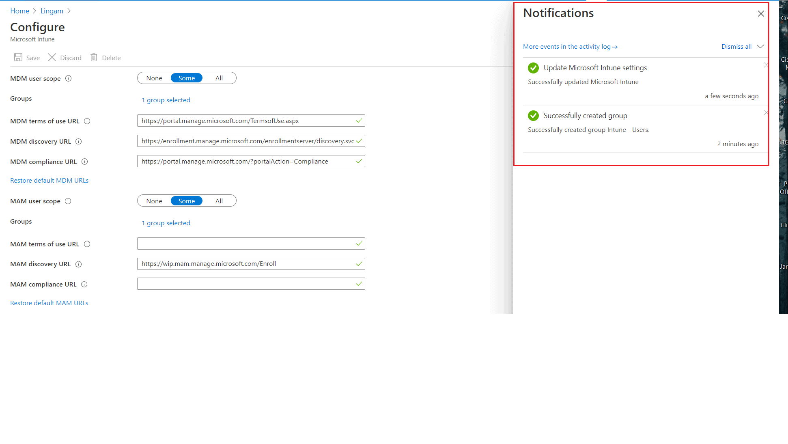Click '2 minutes ago' timestamp
Image resolution: width=788 pixels, height=444 pixels.
738,144
